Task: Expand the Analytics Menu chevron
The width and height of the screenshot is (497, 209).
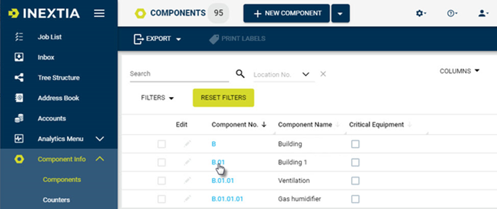Action: tap(100, 139)
